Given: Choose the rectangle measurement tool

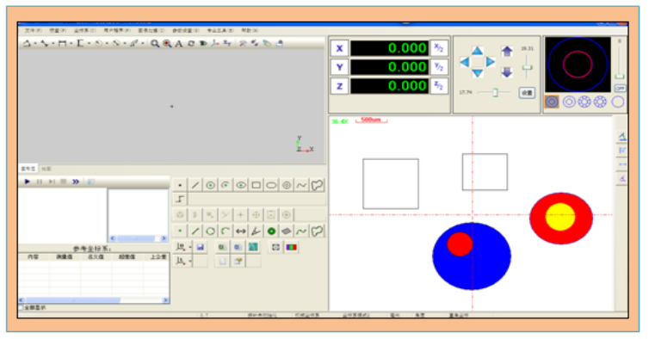Looking at the screenshot, I should pyautogui.click(x=256, y=185).
